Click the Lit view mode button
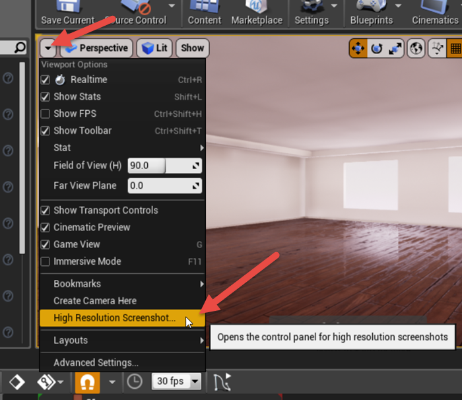This screenshot has width=462, height=400. (154, 48)
